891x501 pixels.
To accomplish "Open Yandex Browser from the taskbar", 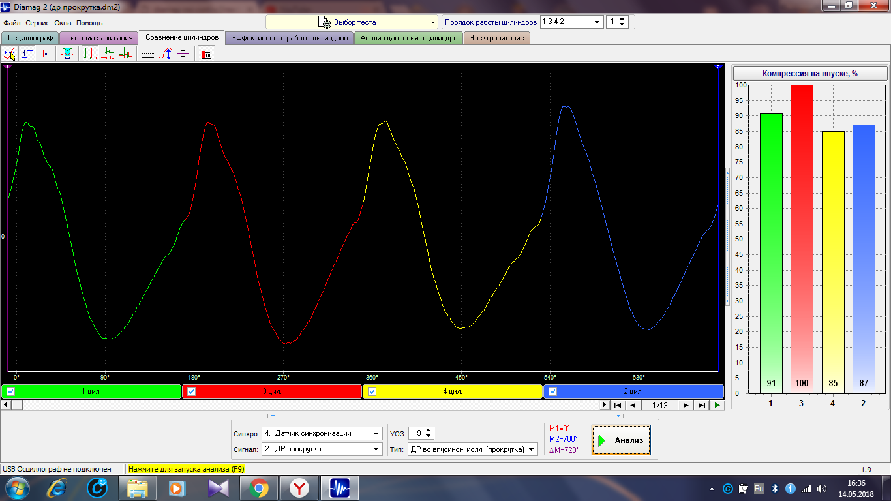I will tap(299, 488).
